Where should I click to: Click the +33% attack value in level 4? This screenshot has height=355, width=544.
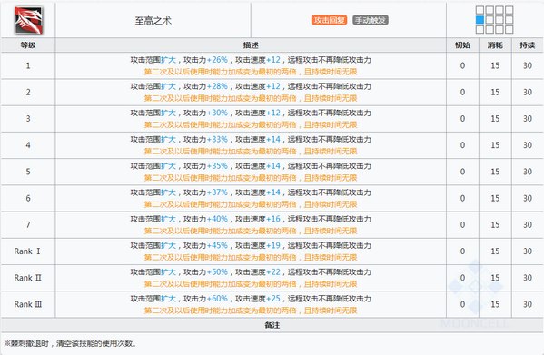(x=217, y=139)
